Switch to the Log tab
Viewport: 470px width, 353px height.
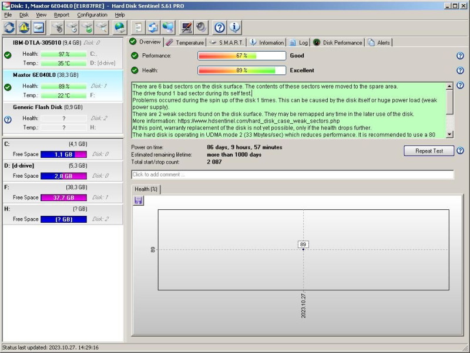pyautogui.click(x=299, y=43)
